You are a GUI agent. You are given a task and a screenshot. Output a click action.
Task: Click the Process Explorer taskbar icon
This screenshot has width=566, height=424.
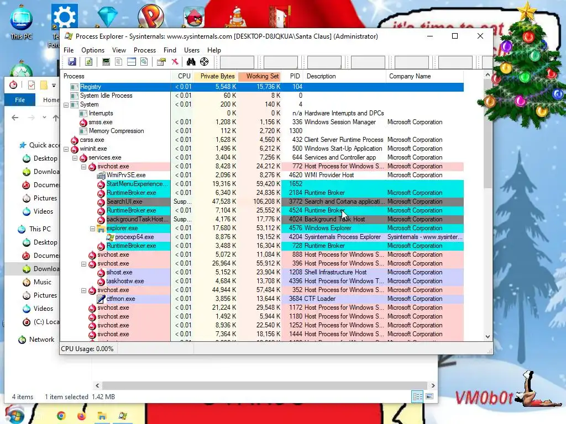(x=123, y=416)
